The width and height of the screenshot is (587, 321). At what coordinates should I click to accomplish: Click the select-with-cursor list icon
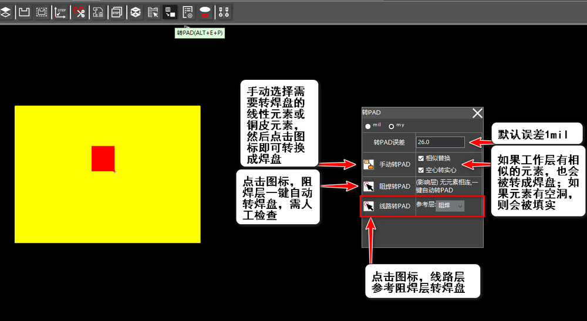[153, 12]
